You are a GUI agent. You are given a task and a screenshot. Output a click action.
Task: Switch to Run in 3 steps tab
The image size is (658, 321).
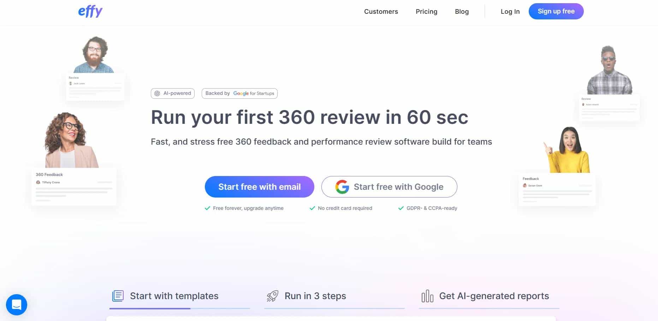pyautogui.click(x=315, y=296)
